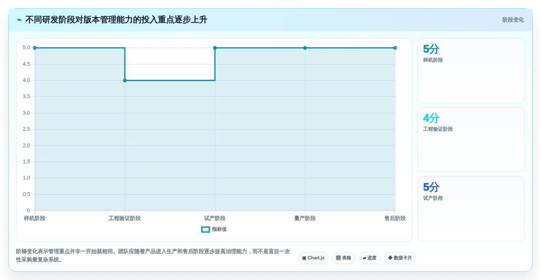The width and height of the screenshot is (541, 280).
Task: Toggle the 指标值 legend item
Action: pos(214,229)
